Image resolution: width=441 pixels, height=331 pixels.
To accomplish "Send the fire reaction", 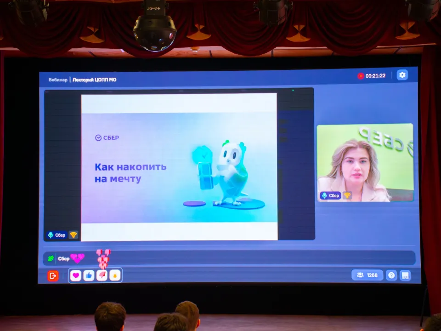I will coord(114,275).
